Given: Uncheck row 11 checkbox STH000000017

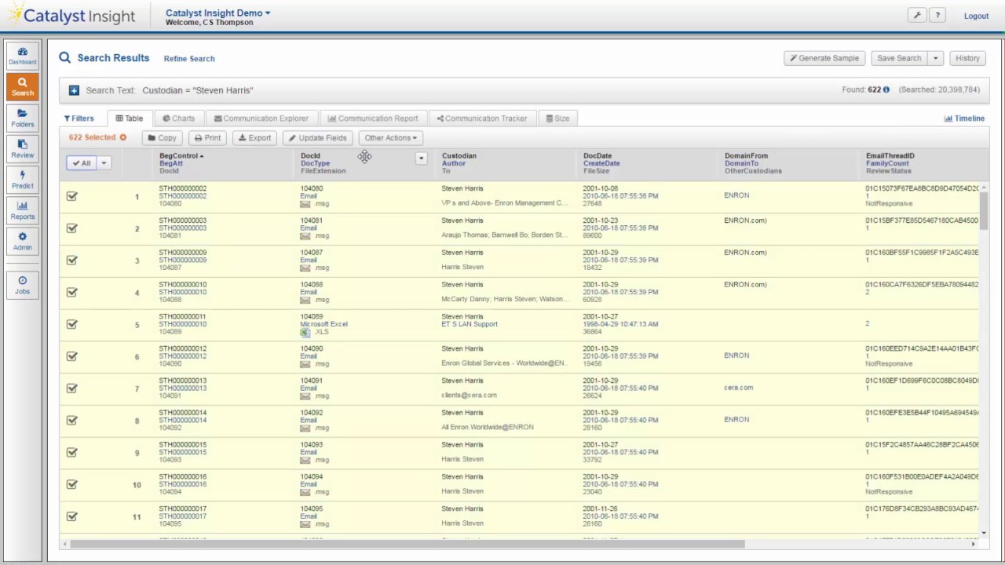Looking at the screenshot, I should click(72, 516).
